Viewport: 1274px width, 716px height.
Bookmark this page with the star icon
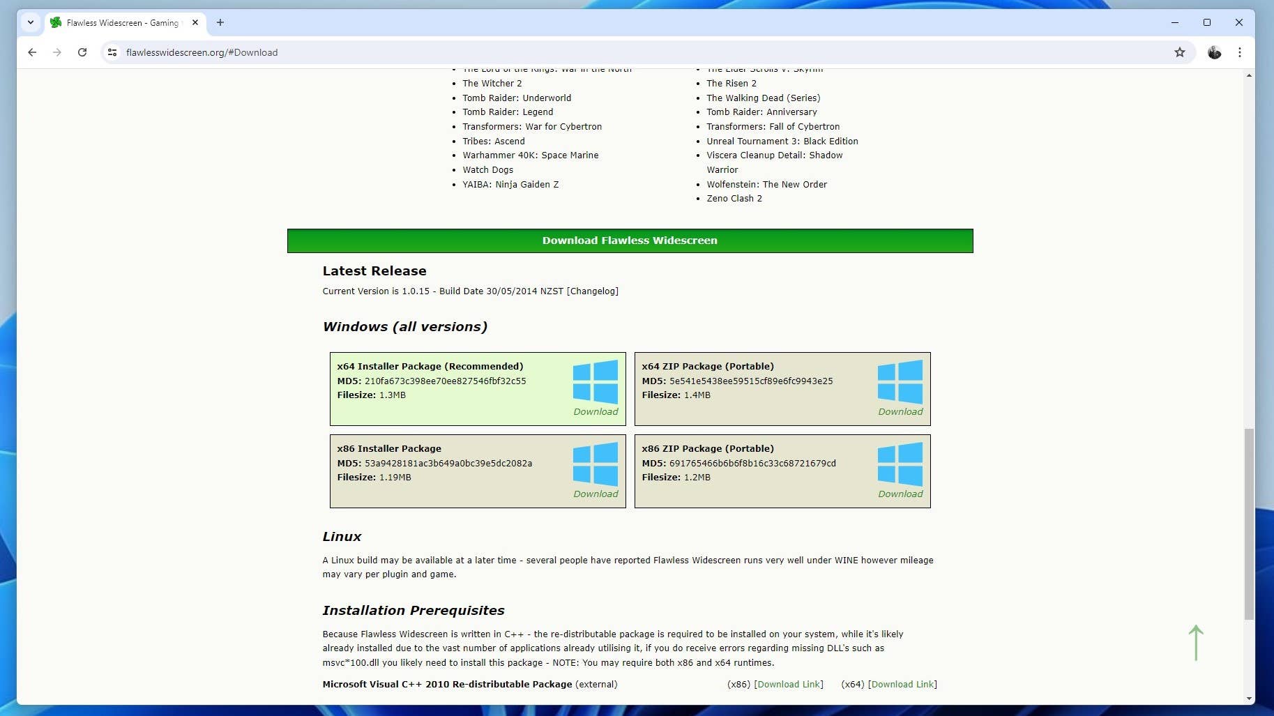coord(1179,52)
